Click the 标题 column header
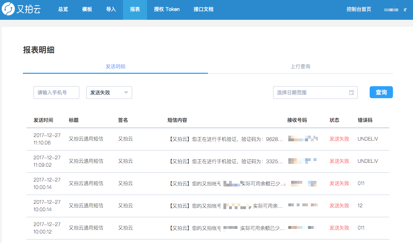 click(x=74, y=120)
